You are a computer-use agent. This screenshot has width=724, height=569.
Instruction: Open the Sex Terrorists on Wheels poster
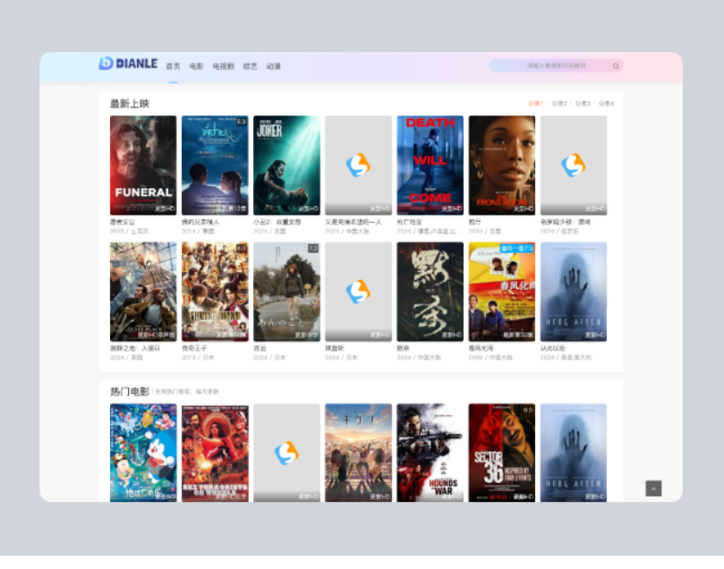(x=215, y=453)
